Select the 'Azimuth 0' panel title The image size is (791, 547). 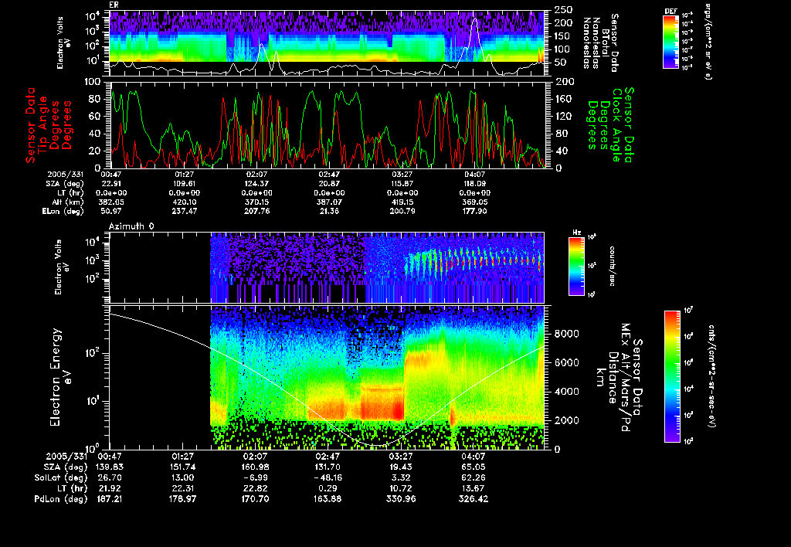pyautogui.click(x=131, y=226)
